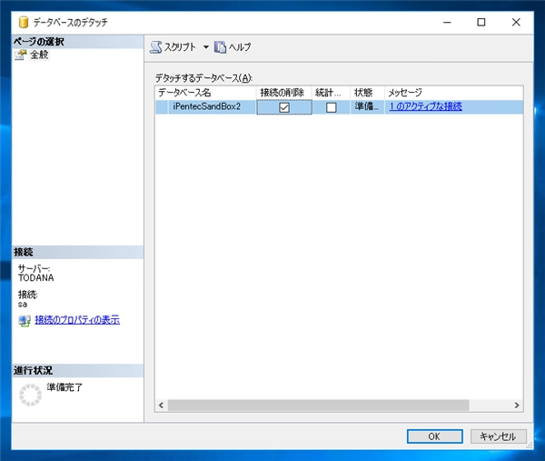Click the sa connection user text
Viewport: 545px width, 461px height.
23,305
